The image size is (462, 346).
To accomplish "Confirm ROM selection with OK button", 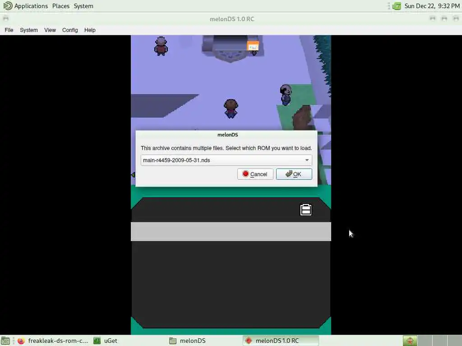I will click(294, 174).
